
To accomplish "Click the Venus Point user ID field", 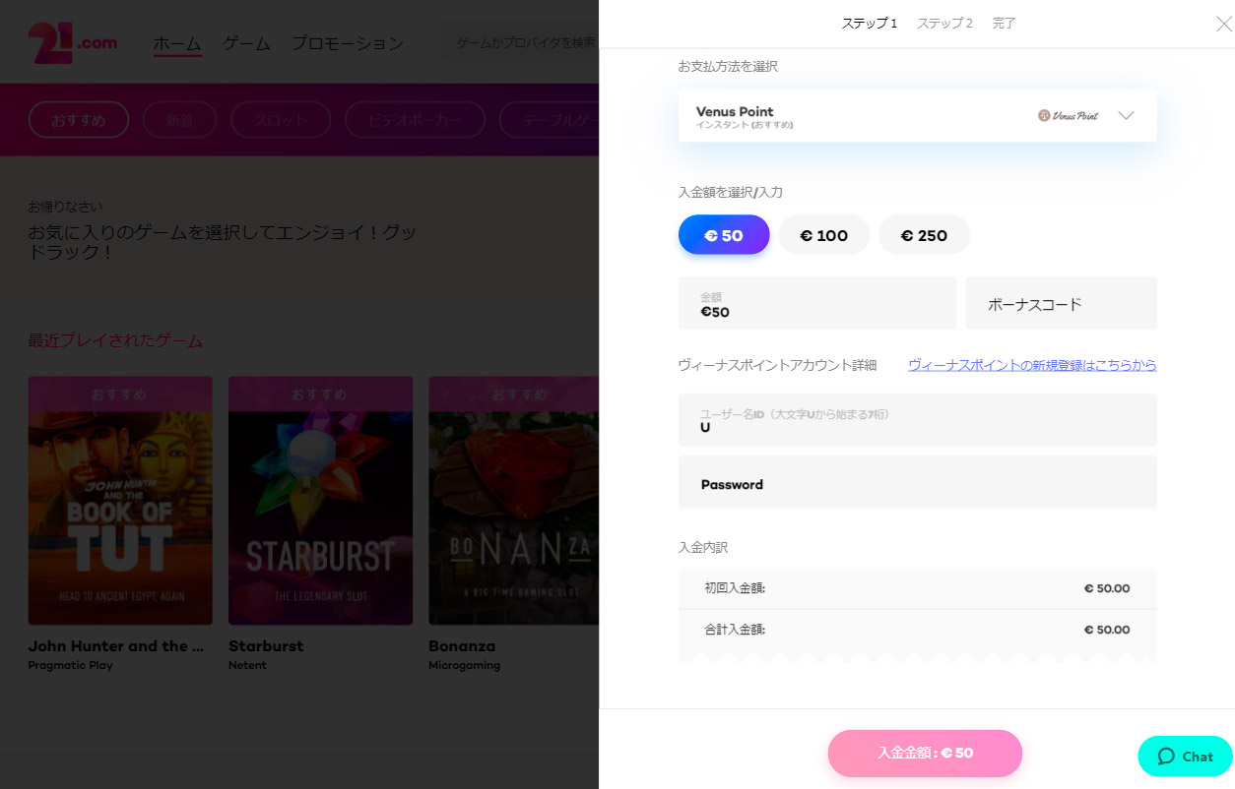I will [x=917, y=420].
